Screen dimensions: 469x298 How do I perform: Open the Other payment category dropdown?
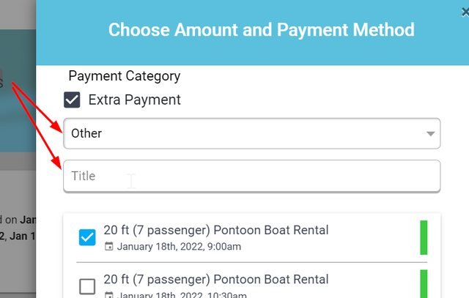(252, 133)
